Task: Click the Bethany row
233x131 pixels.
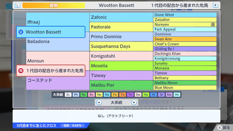Action: [x=185, y=78]
